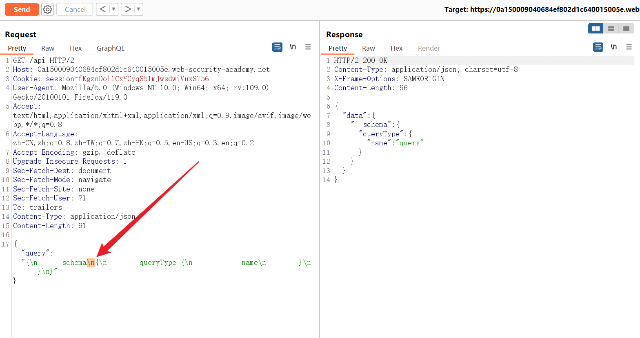Expand the back history dropdown arrow

click(x=113, y=9)
